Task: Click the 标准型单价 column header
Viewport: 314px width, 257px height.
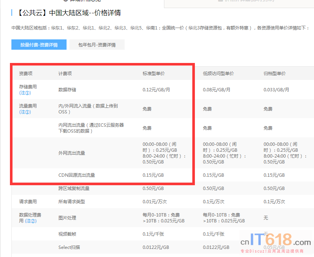Action: coord(154,74)
